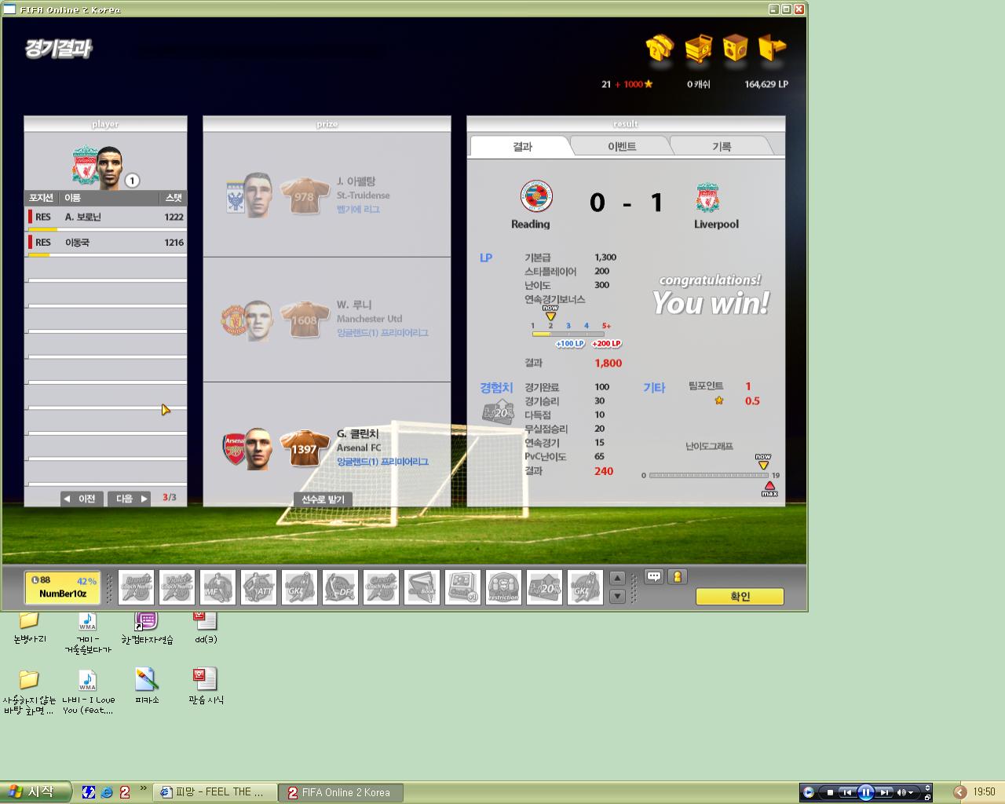Open the 피카소 desktop shortcut
This screenshot has width=1005, height=804.
tap(147, 685)
